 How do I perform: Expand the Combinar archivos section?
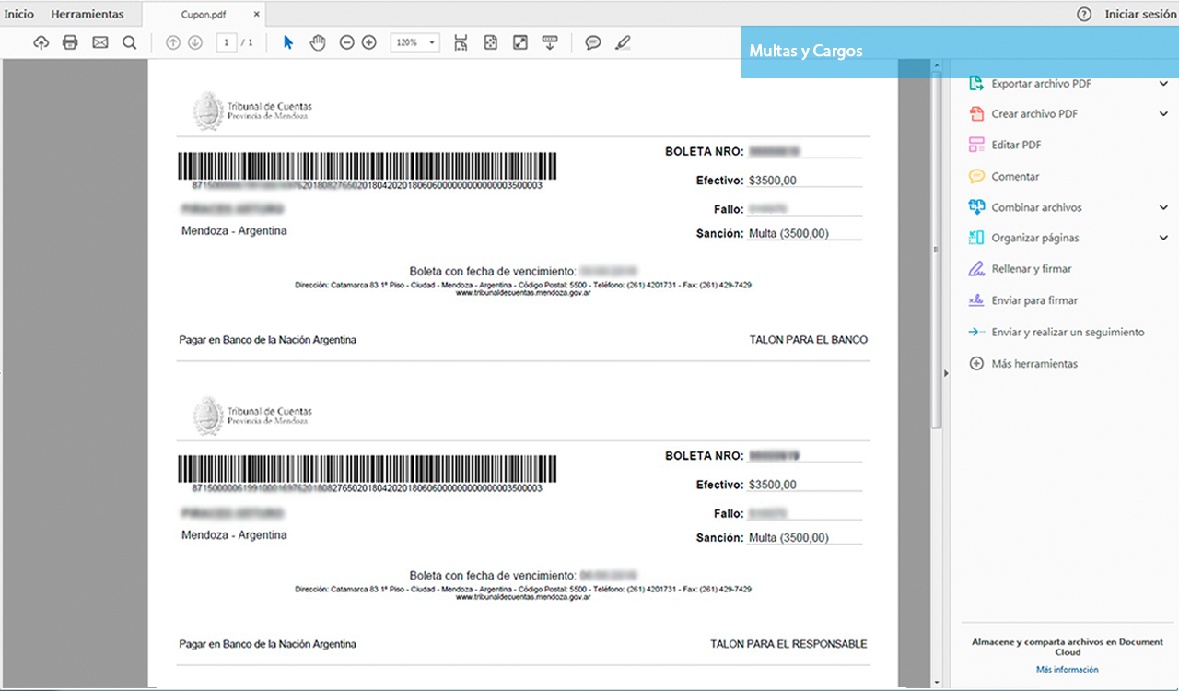(x=1163, y=207)
